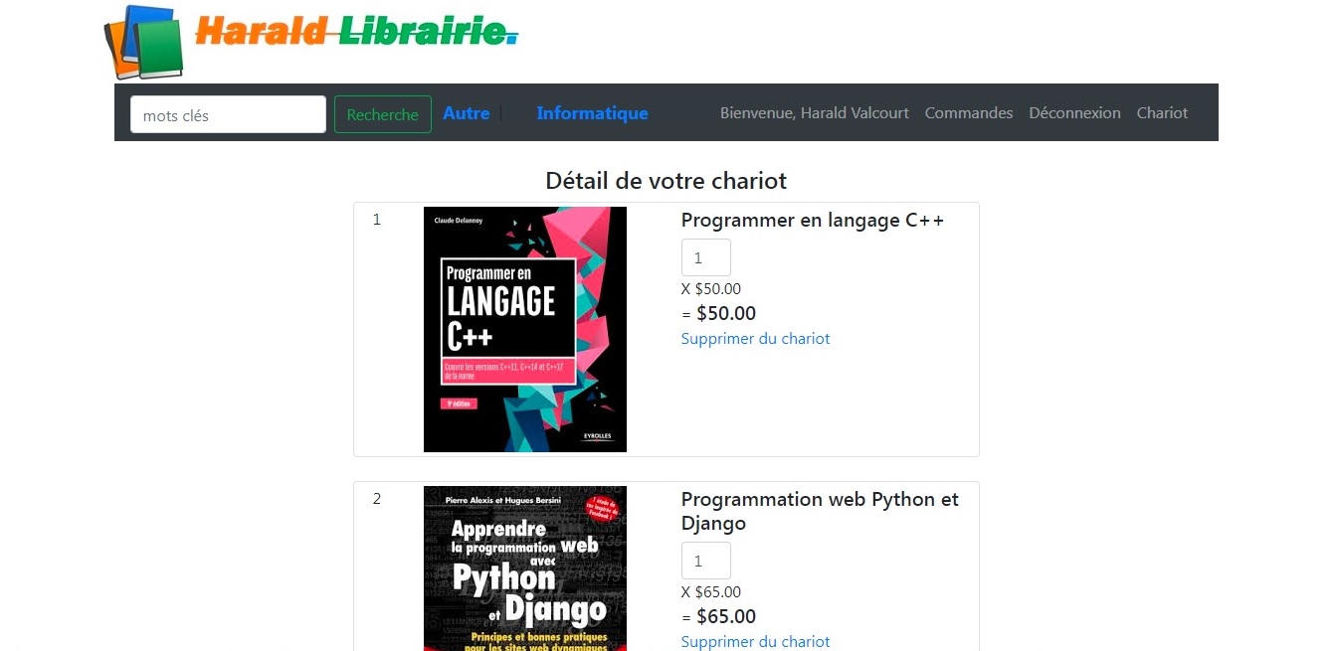Select the Programmer en langage C++ title
1334x651 pixels.
pos(812,221)
